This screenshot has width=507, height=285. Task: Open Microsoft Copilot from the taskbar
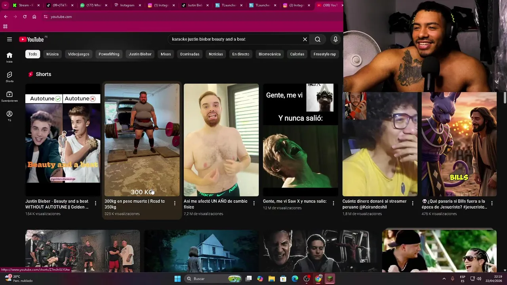(260, 279)
